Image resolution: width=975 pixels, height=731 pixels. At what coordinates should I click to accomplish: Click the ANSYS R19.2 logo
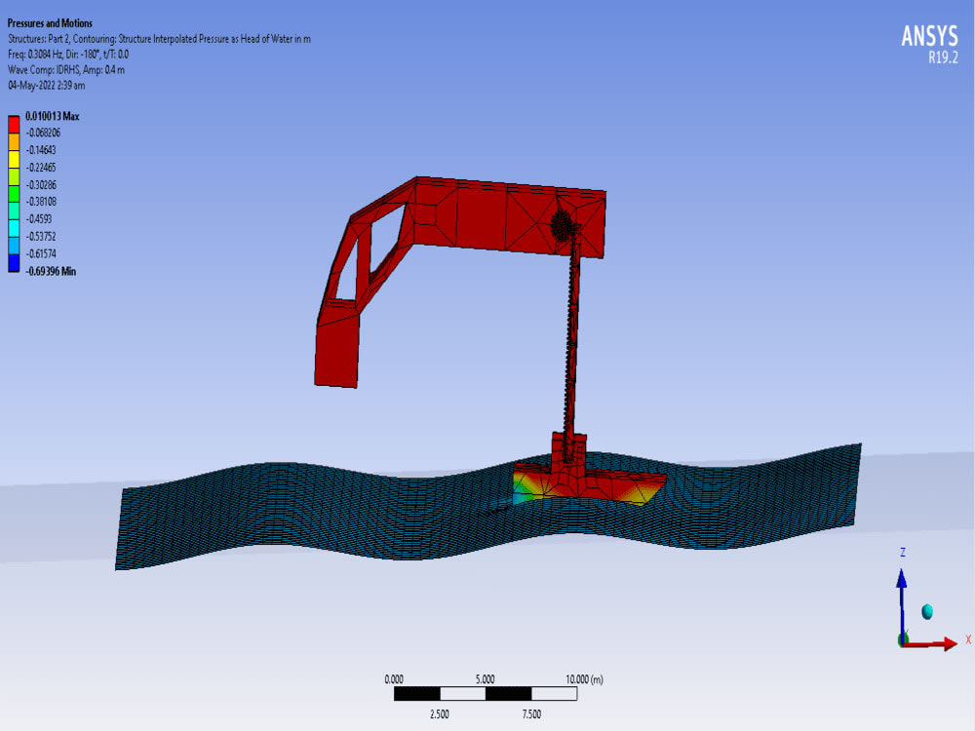coord(928,43)
